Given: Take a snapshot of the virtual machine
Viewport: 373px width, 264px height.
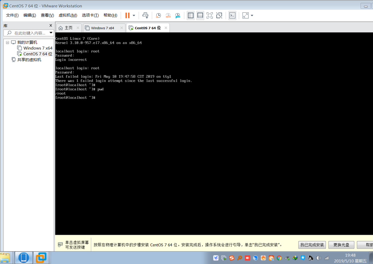Looking at the screenshot, I should [x=158, y=15].
